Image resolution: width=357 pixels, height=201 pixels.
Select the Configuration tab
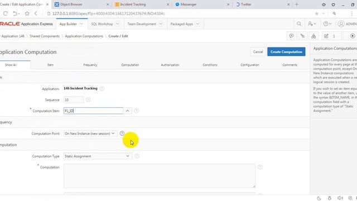click(x=250, y=65)
